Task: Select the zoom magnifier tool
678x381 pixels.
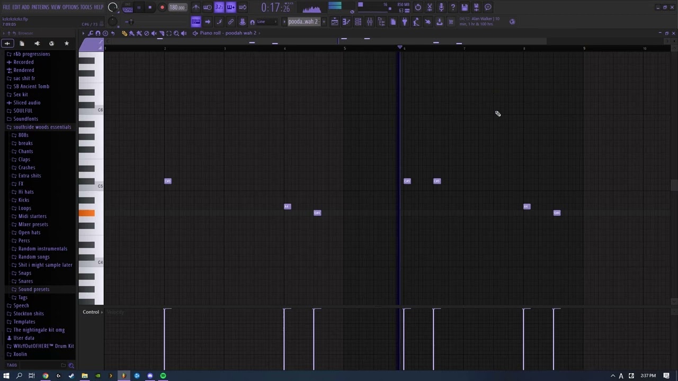Action: click(176, 33)
